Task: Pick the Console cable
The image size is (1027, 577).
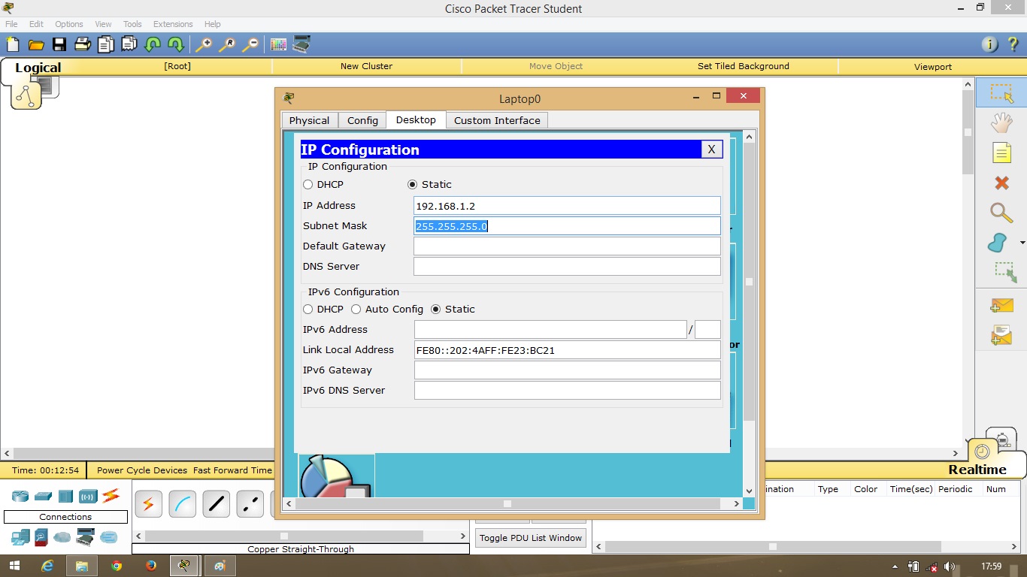Action: coord(182,503)
